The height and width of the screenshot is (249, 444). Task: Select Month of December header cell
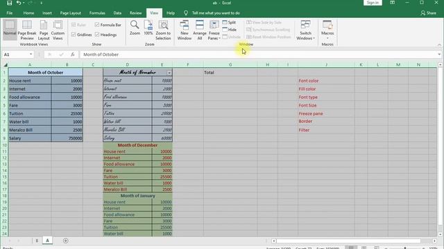(x=137, y=145)
